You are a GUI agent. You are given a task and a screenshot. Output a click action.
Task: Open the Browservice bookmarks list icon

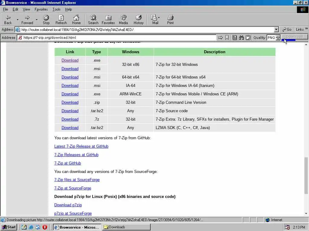(x=234, y=38)
